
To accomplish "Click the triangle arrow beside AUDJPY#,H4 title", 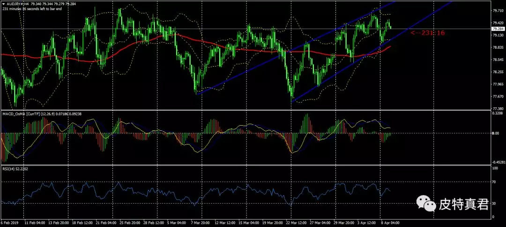I will tap(3, 3).
